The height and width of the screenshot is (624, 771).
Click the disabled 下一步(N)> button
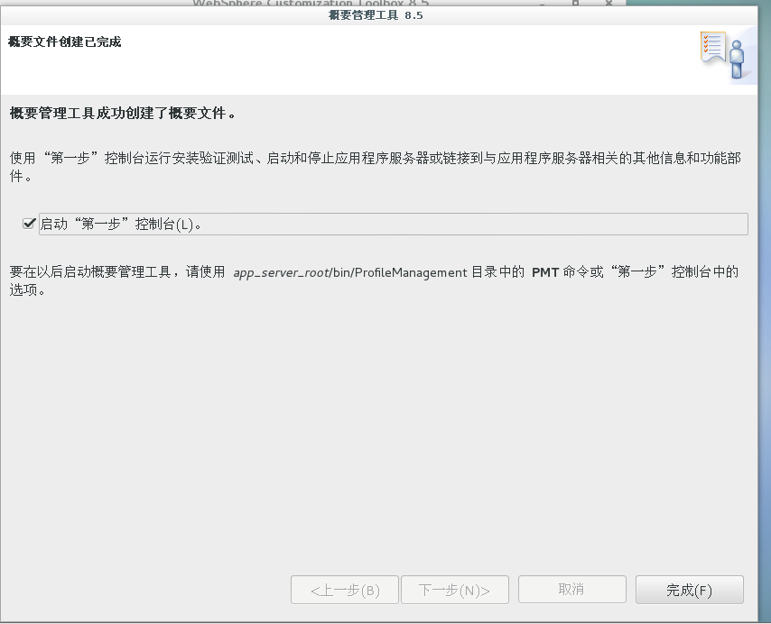(454, 589)
